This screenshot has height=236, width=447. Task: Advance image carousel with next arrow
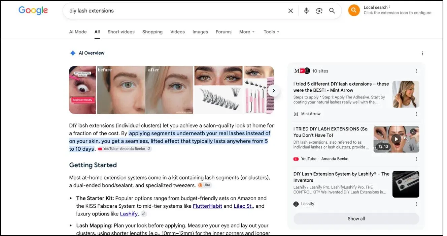(274, 90)
